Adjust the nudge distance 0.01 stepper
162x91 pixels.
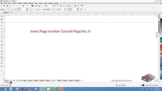tap(65, 9)
